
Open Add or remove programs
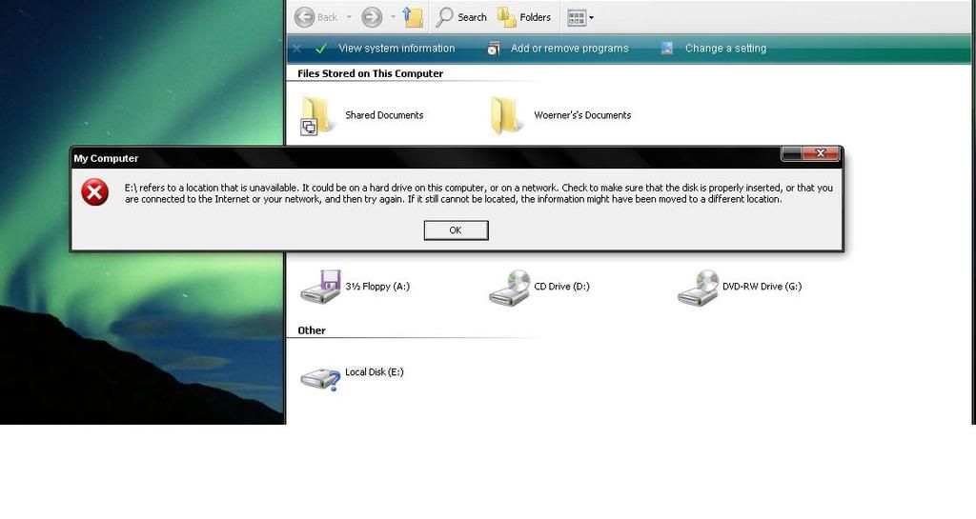click(568, 49)
